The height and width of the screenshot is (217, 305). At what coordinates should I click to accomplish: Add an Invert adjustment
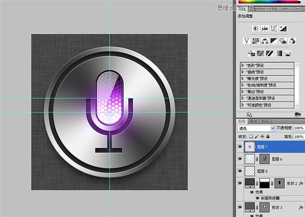(251, 53)
